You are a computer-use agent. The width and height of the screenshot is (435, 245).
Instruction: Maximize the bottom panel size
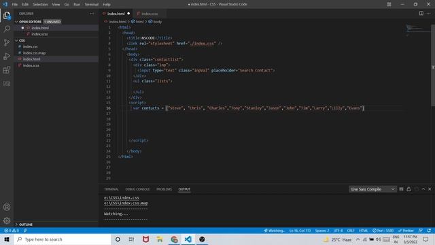423,189
